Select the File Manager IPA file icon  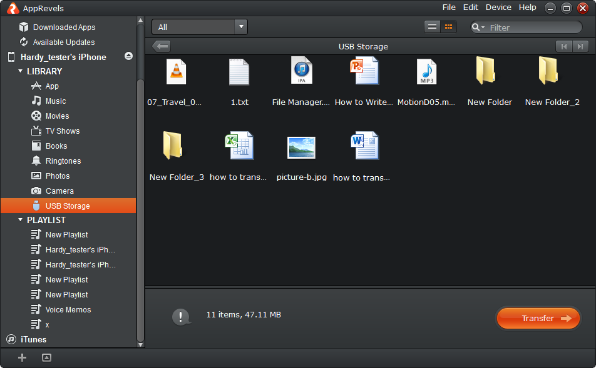301,71
